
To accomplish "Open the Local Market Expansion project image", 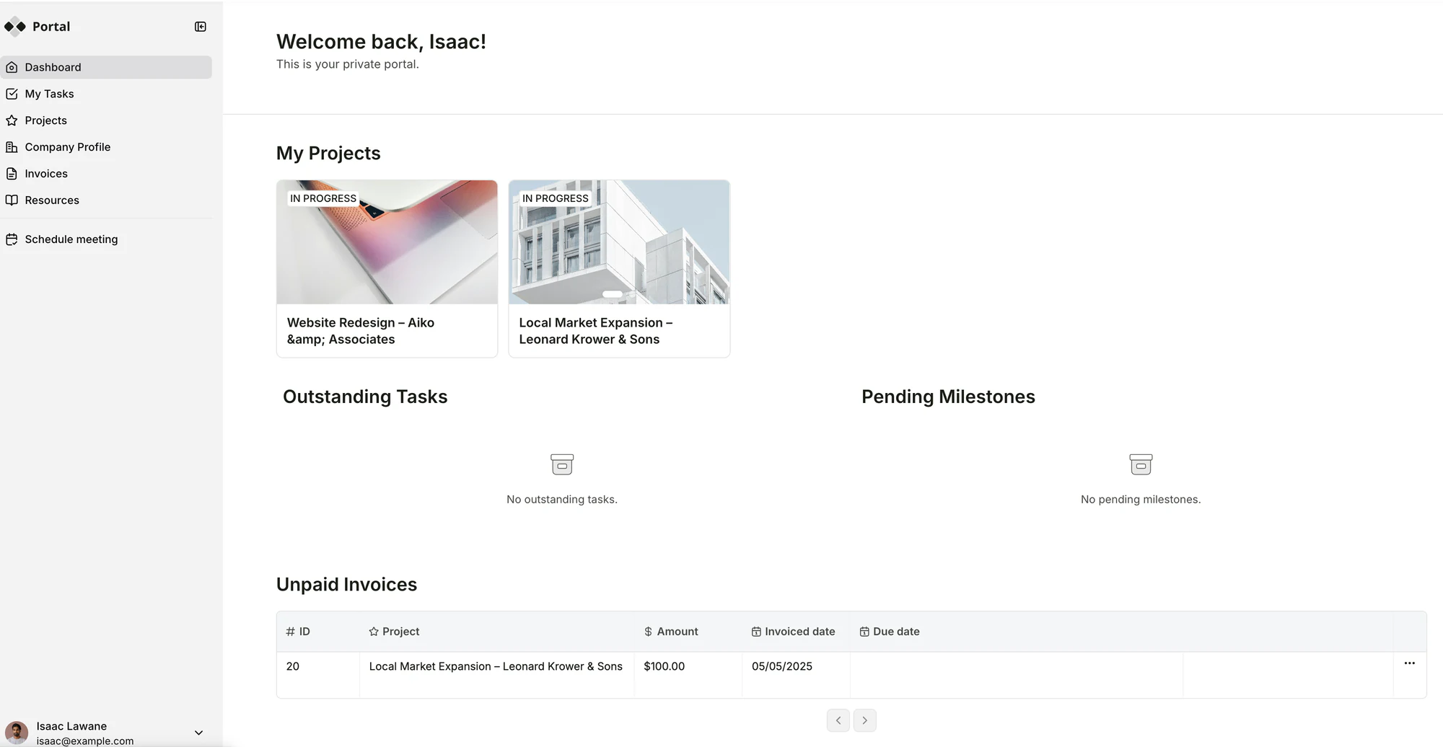I will pos(619,242).
